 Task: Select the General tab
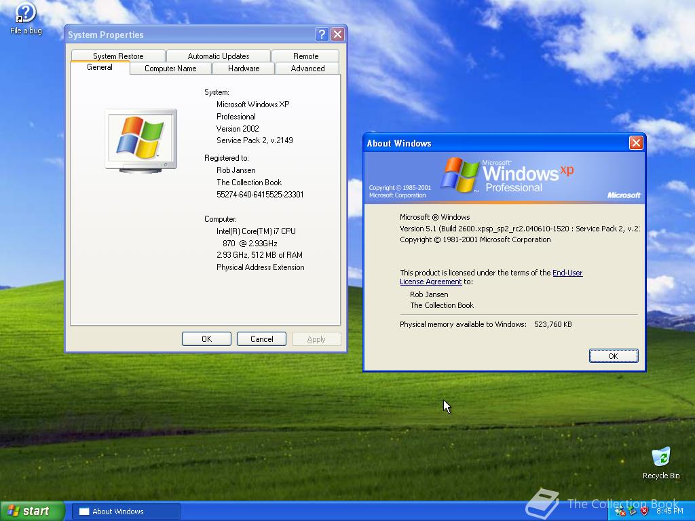point(100,67)
